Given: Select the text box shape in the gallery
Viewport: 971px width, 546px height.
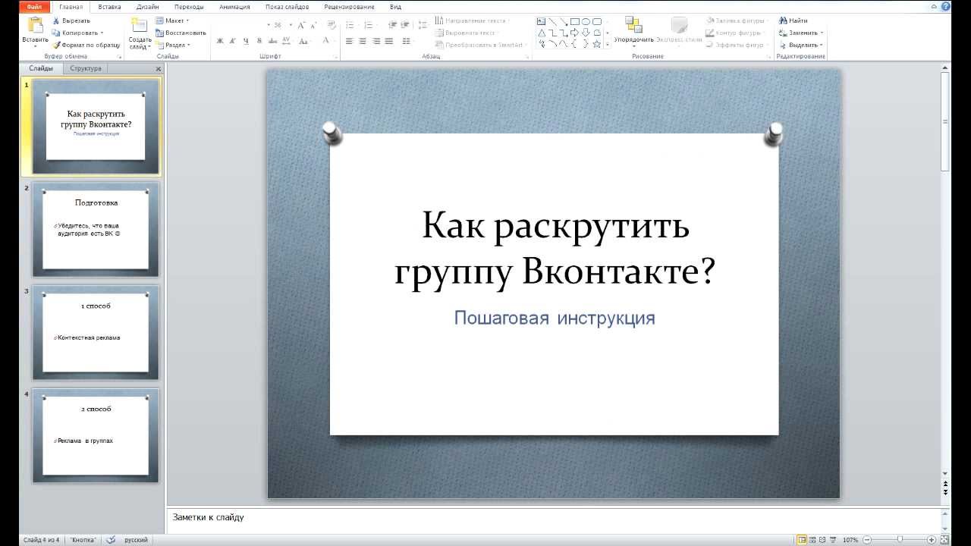Looking at the screenshot, I should [542, 21].
